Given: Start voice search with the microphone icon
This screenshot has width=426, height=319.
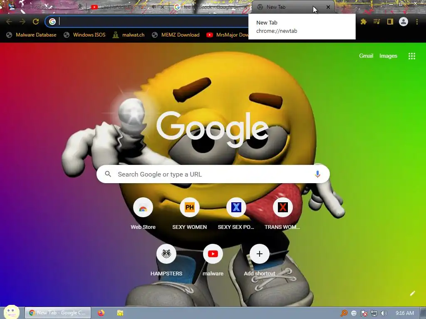Looking at the screenshot, I should pyautogui.click(x=317, y=174).
